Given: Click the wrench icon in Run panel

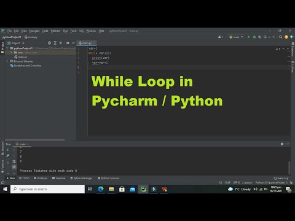Looking at the screenshot, I should point(8,156).
